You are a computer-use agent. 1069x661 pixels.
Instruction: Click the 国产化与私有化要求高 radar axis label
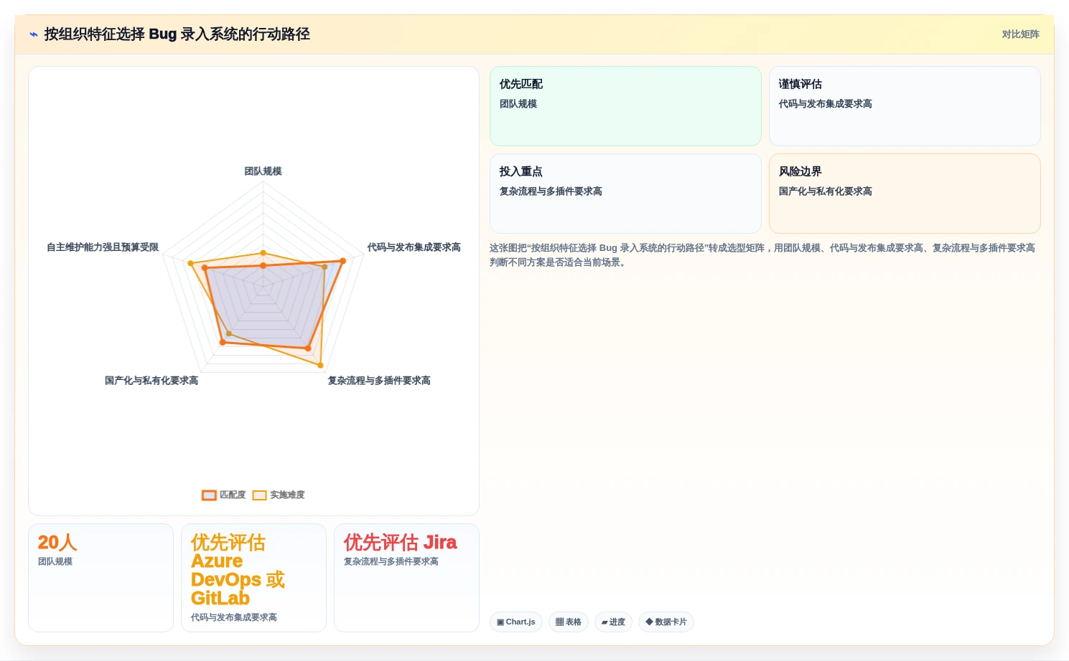pyautogui.click(x=151, y=381)
